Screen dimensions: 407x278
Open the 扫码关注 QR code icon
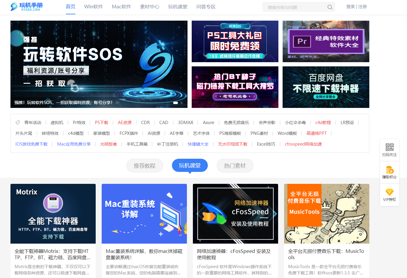(x=389, y=147)
